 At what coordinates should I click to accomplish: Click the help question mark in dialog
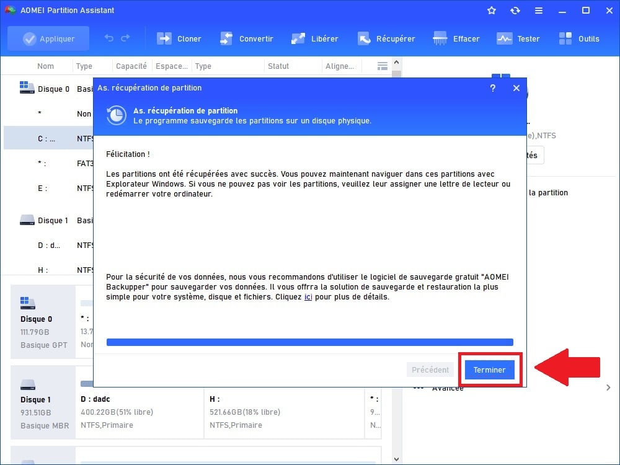(493, 88)
